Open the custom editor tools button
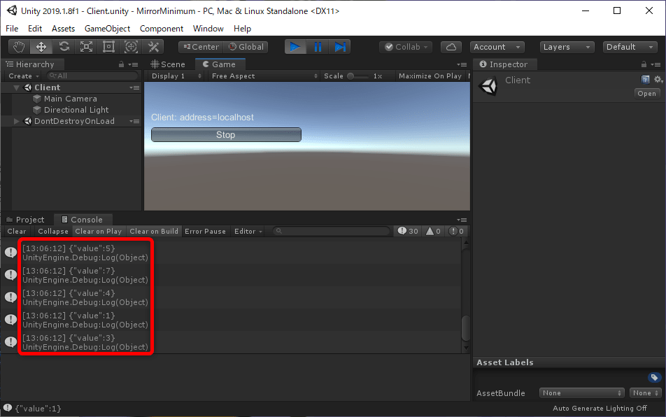Viewport: 666px width, 417px height. coord(153,47)
